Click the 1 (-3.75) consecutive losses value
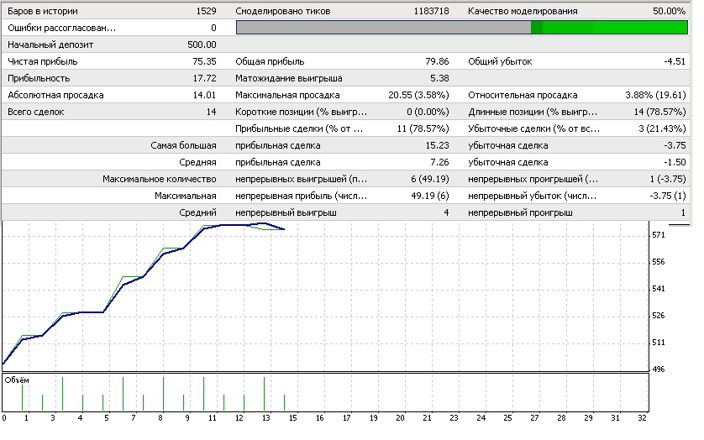 668,179
